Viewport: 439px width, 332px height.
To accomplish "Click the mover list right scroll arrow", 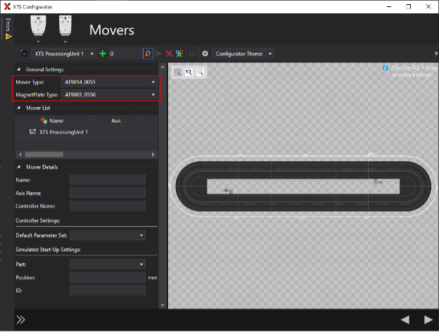I will coord(153,155).
